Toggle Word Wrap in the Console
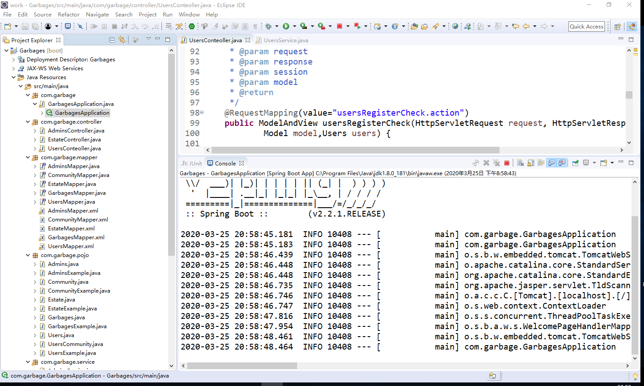 tap(541, 163)
